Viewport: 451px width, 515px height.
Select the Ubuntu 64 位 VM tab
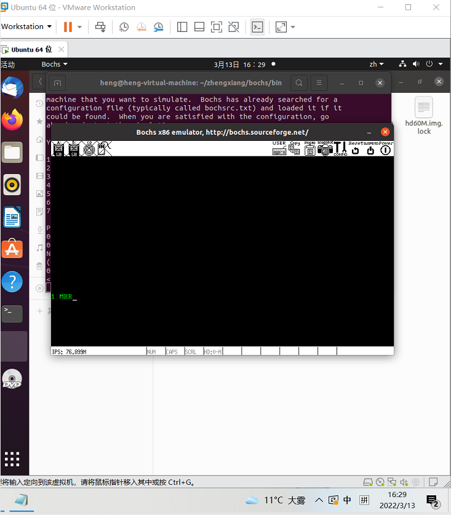pos(31,50)
